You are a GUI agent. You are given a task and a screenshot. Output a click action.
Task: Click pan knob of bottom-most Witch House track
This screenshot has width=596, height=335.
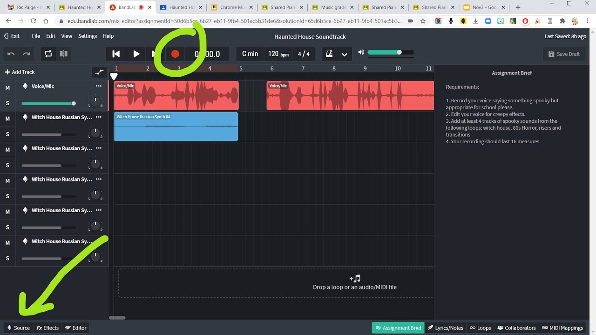click(x=95, y=256)
